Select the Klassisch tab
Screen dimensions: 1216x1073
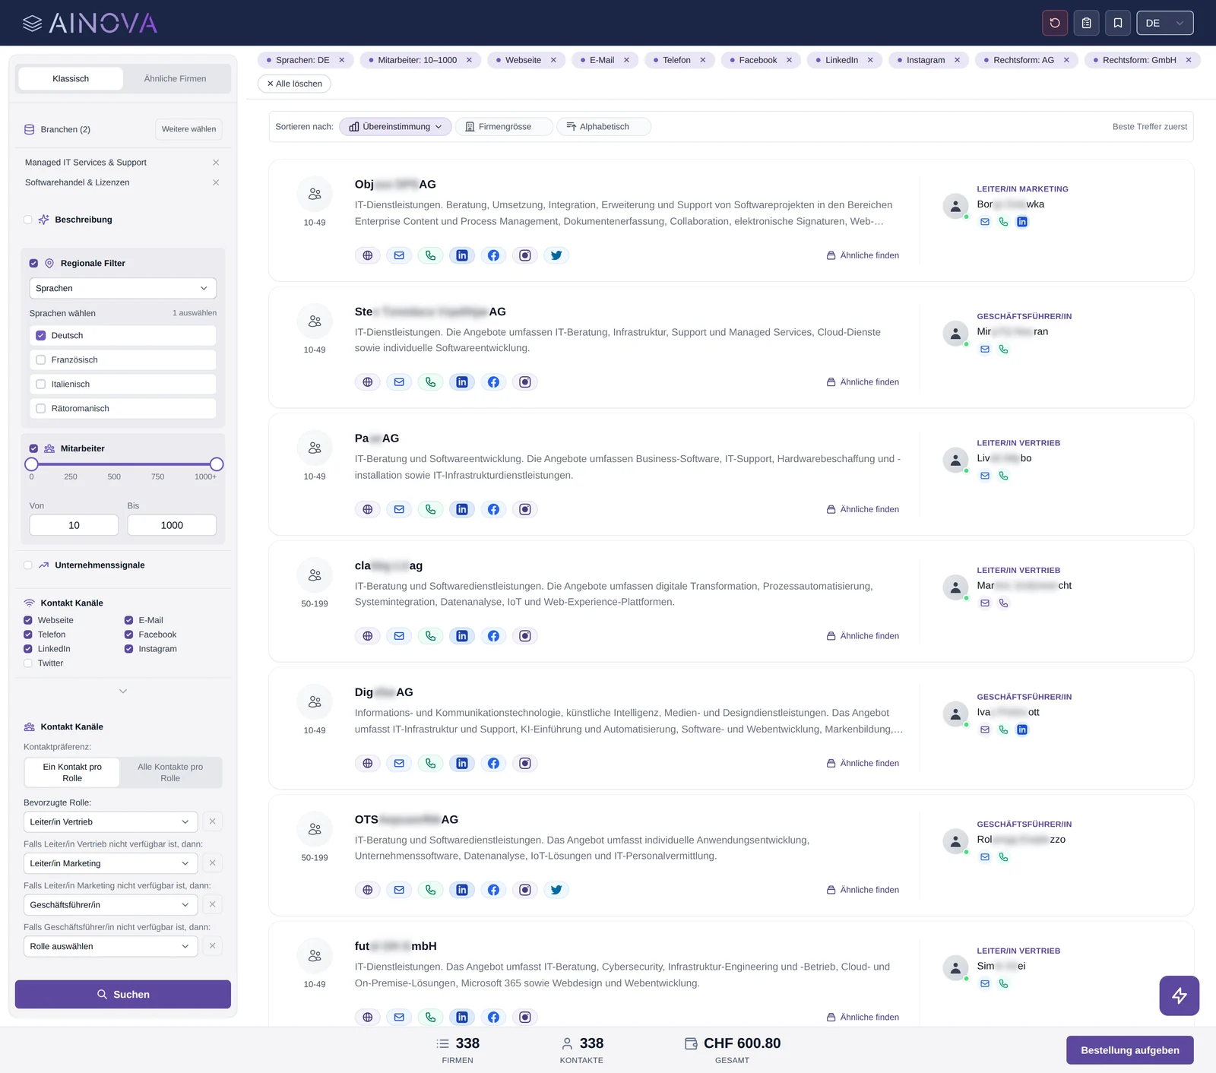[x=71, y=79]
